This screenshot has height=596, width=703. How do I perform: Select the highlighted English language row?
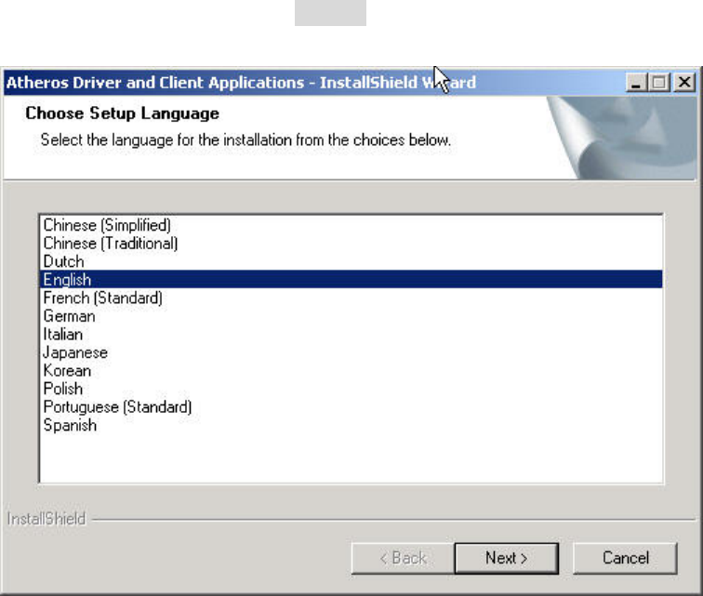click(x=351, y=279)
